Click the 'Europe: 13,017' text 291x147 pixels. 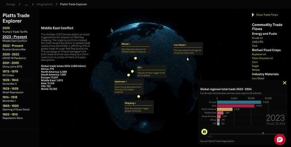pos(50,78)
